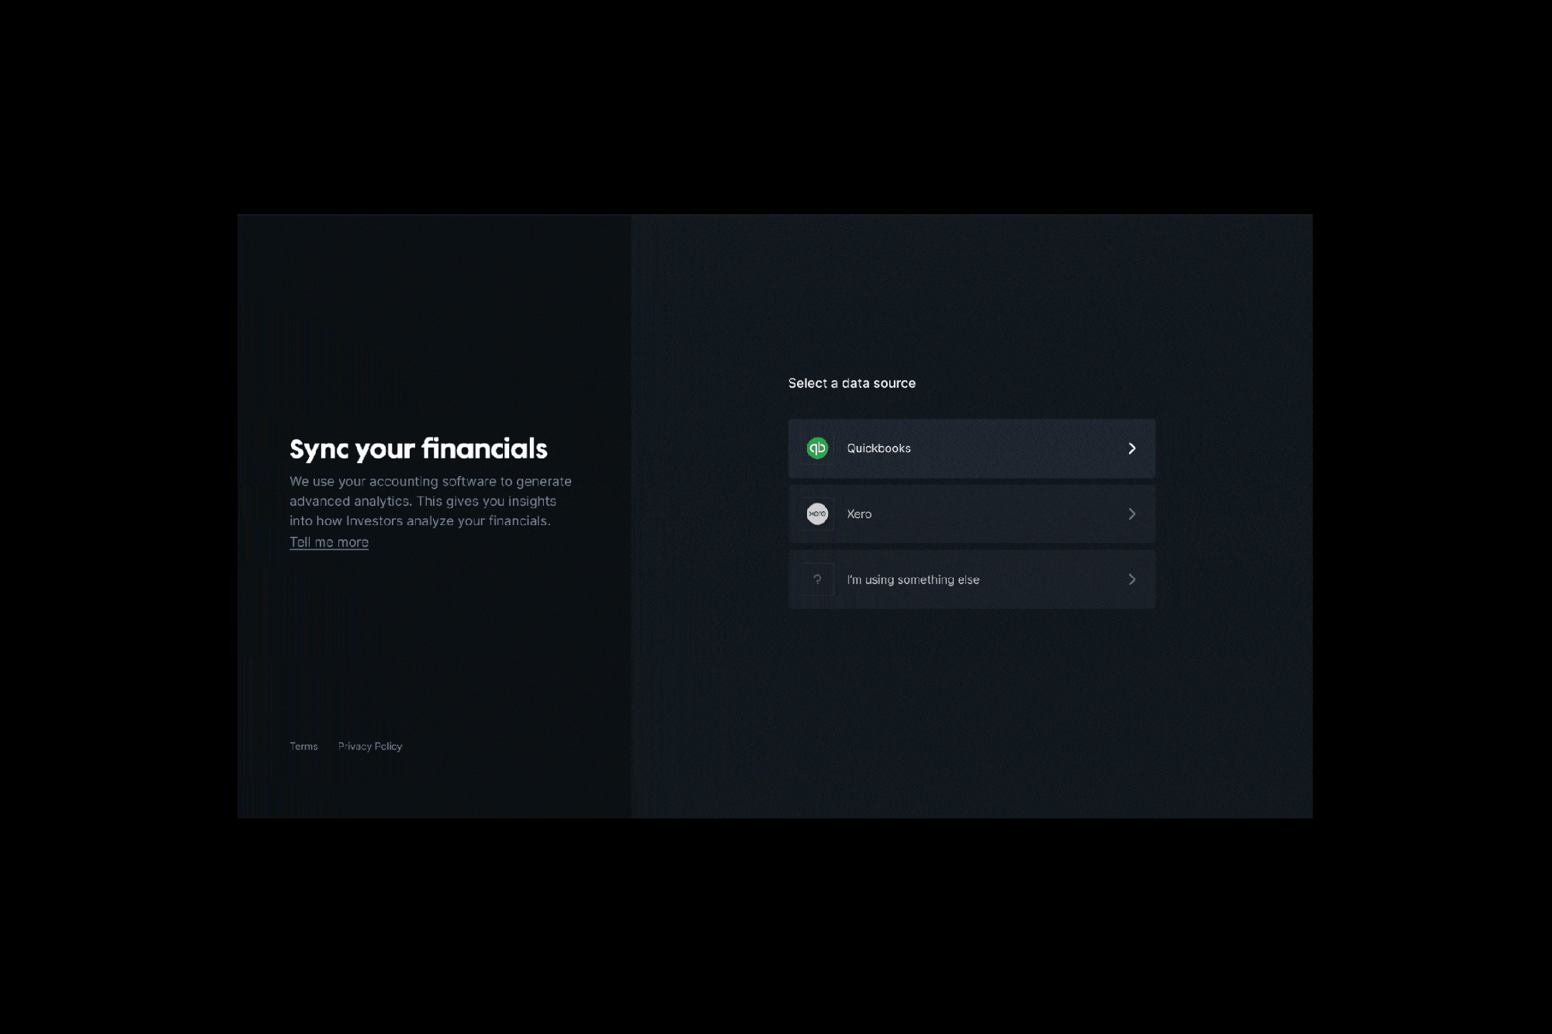The image size is (1552, 1034).
Task: Click the accounting software description paragraph
Action: click(431, 501)
